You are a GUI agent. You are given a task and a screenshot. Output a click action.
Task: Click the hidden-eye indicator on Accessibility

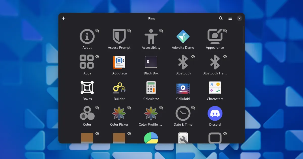161,31
